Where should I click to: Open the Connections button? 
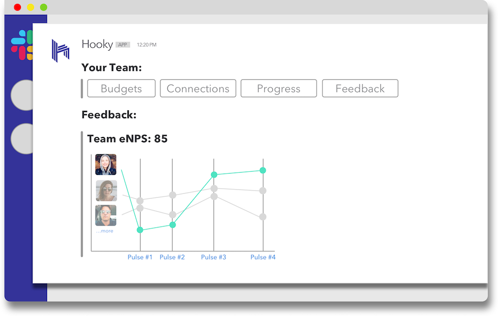click(198, 88)
